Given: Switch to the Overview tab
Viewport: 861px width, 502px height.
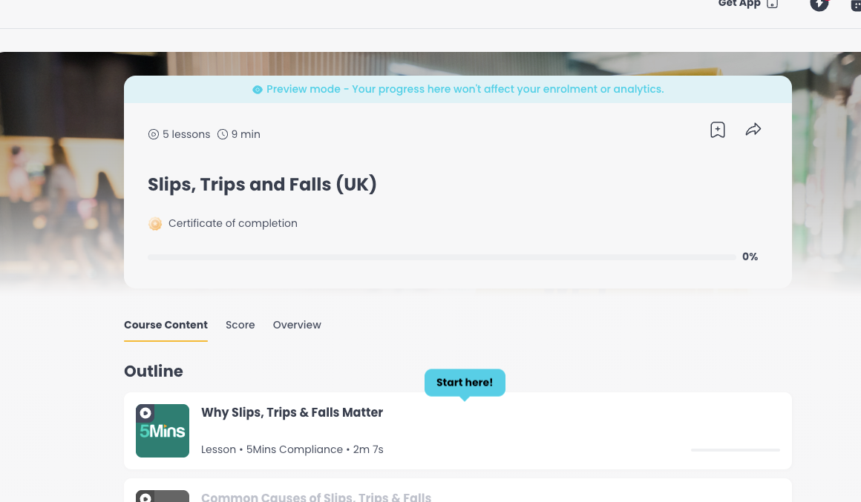Looking at the screenshot, I should pos(297,325).
